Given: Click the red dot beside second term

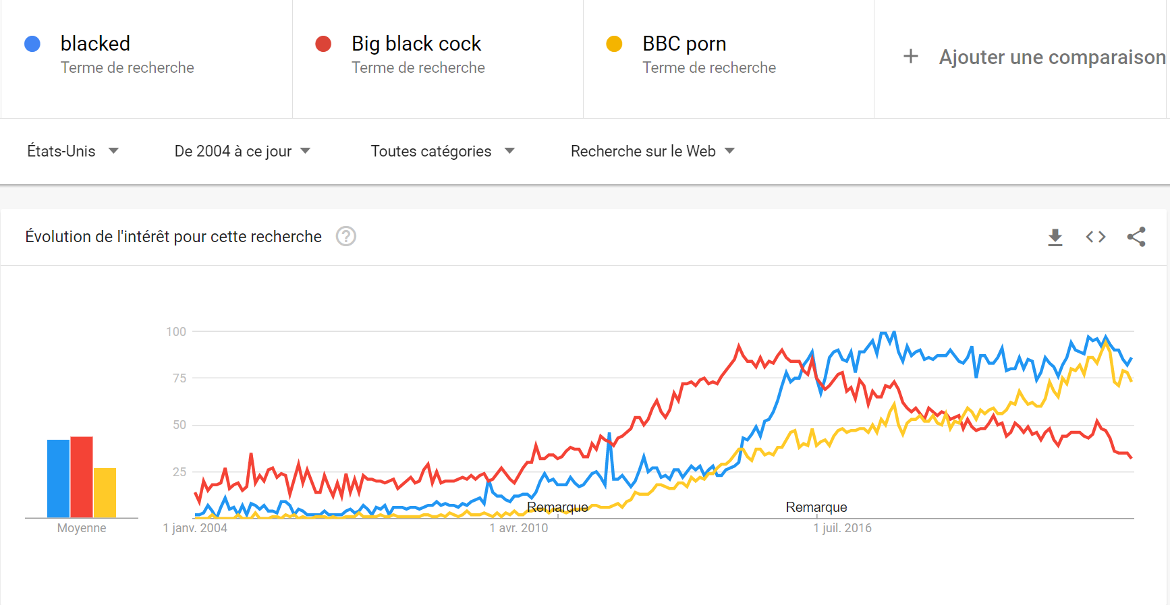Looking at the screenshot, I should coord(323,44).
